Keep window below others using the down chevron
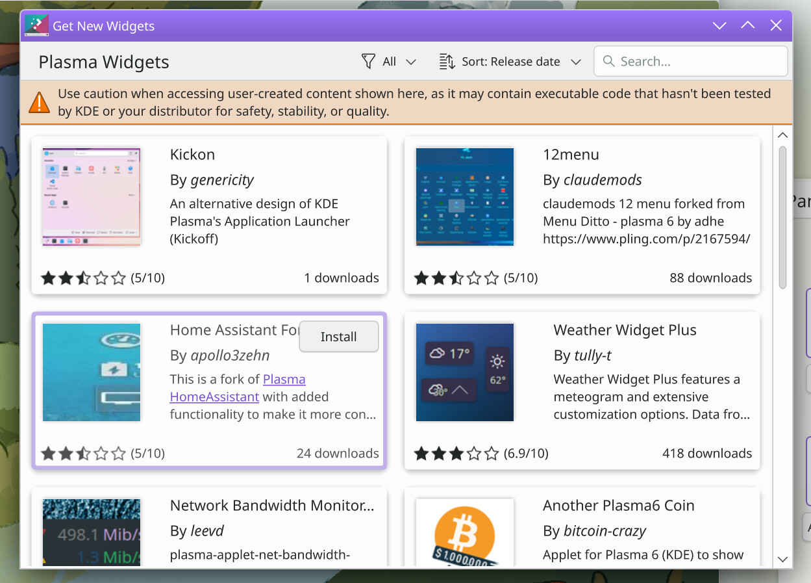Image resolution: width=811 pixels, height=583 pixels. [719, 26]
